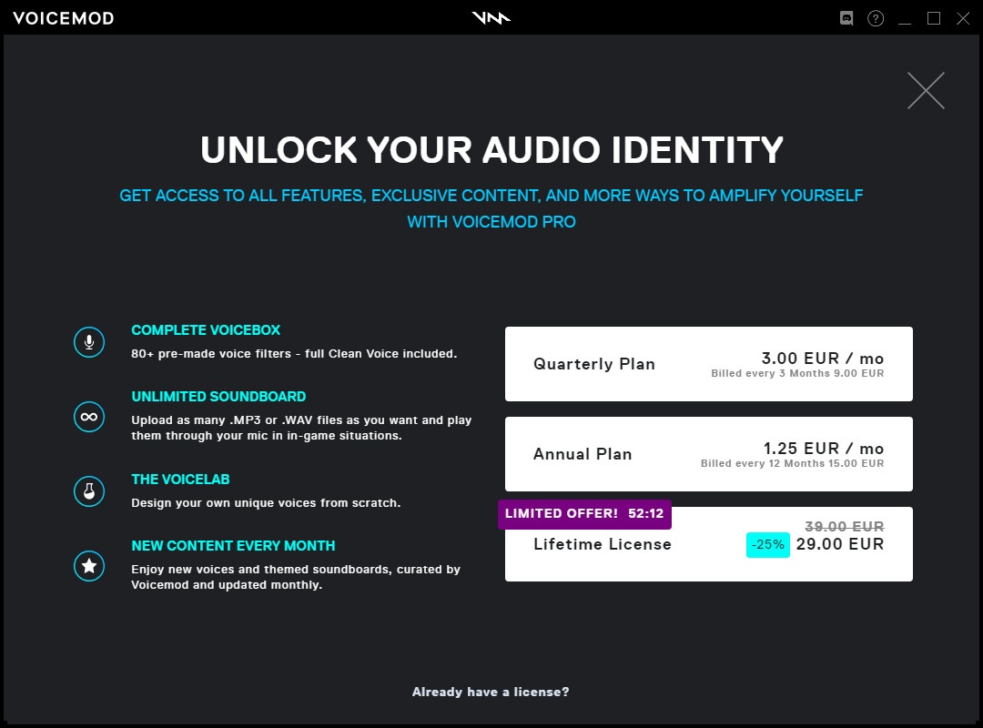This screenshot has height=728, width=983.
Task: Choose the Annual Plan option
Action: [x=708, y=454]
